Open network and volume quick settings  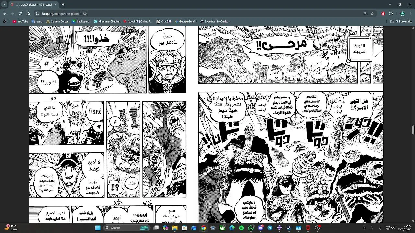391,228
